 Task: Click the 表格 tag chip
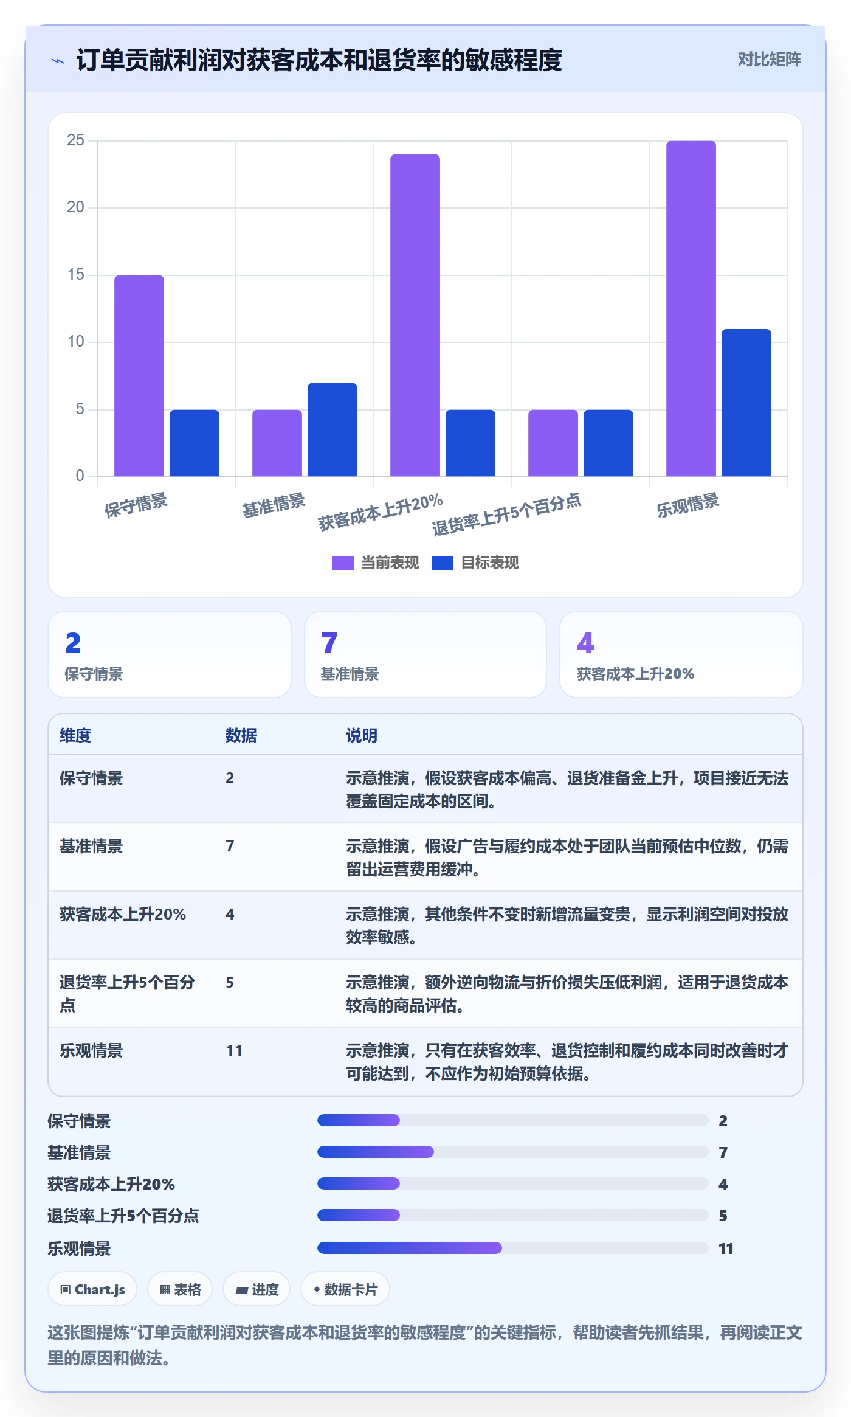pos(180,1289)
